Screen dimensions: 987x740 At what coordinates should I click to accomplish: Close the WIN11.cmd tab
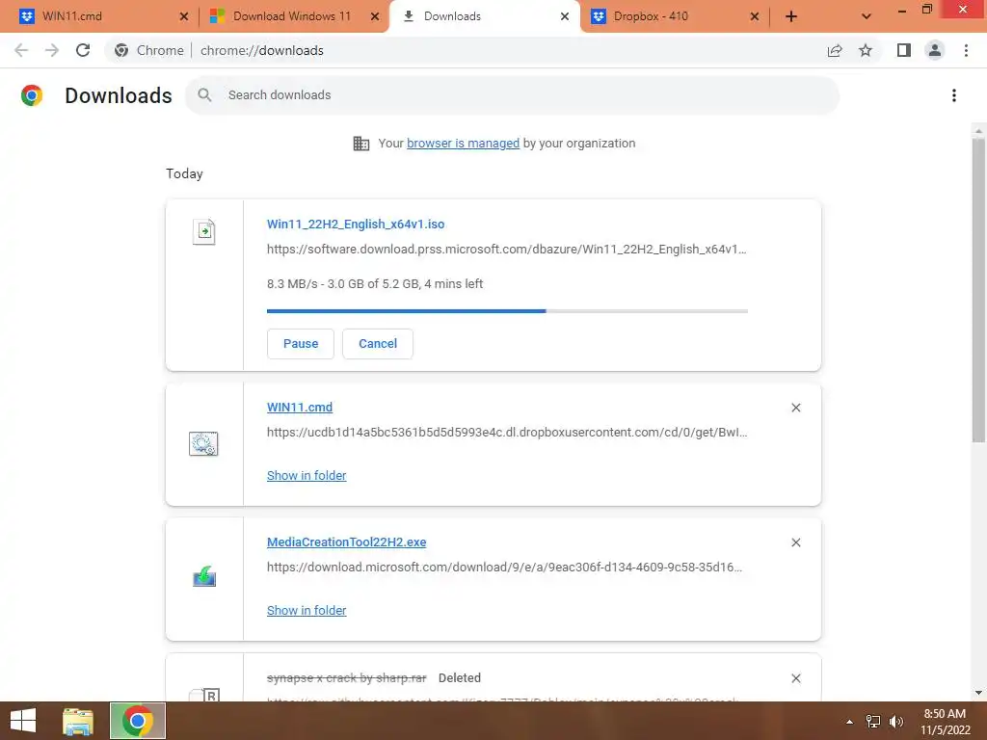point(184,16)
